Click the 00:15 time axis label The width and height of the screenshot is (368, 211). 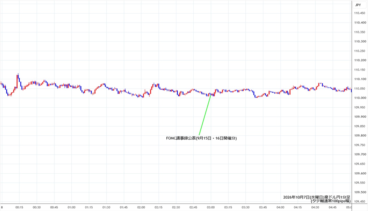tap(19, 207)
